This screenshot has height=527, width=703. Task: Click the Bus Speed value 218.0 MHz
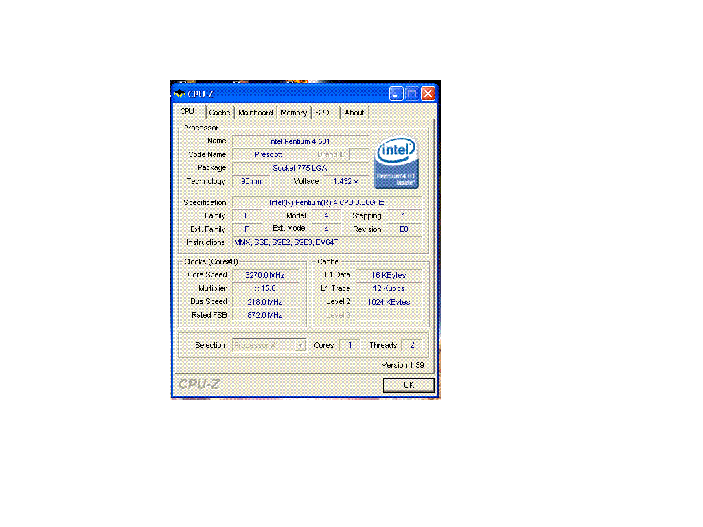265,302
